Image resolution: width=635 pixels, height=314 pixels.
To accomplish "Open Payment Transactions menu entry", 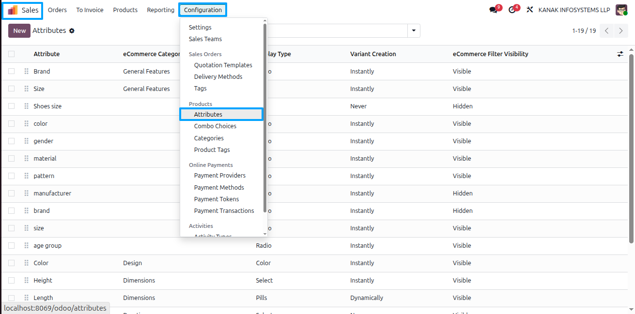I will (224, 211).
